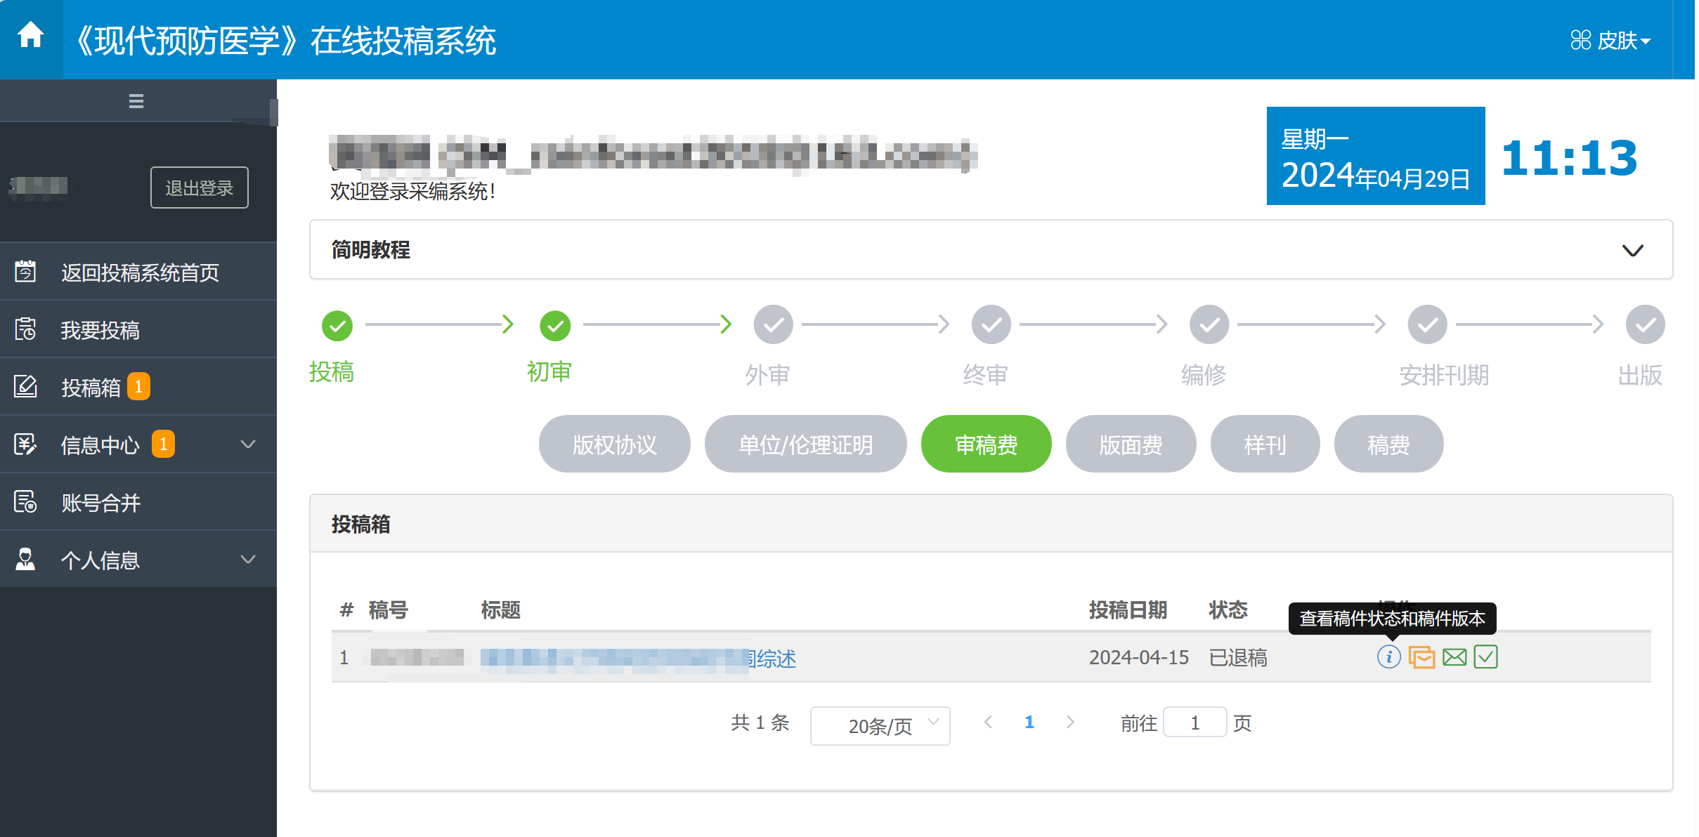
Task: Click the home icon in header
Action: [31, 35]
